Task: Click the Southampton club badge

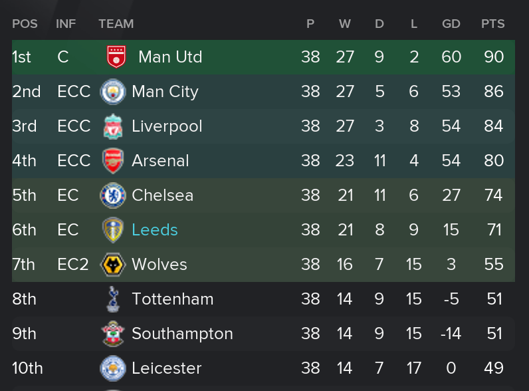Action: pyautogui.click(x=112, y=334)
